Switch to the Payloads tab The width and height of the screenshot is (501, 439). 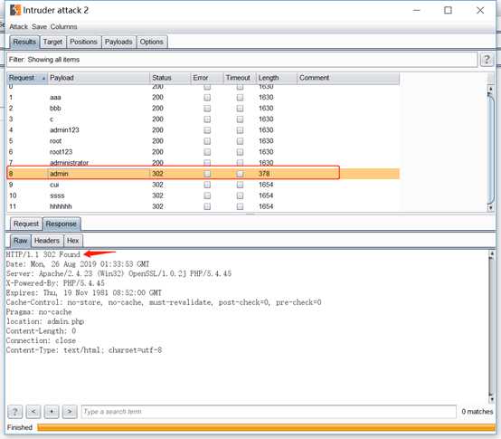[118, 42]
